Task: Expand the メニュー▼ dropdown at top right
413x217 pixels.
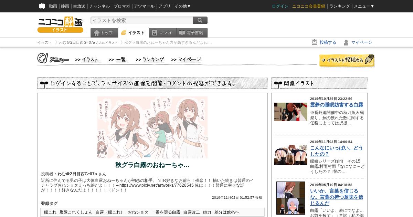Action: point(364,6)
